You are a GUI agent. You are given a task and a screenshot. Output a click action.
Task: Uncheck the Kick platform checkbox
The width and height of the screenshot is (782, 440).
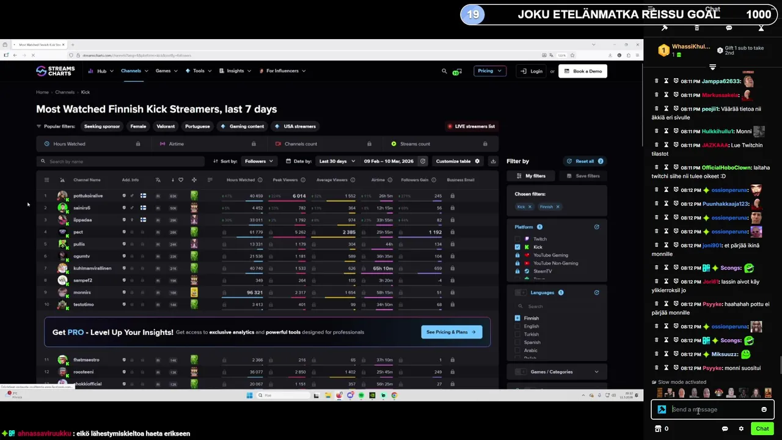coord(517,247)
